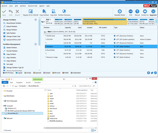Image resolution: width=158 pixels, height=133 pixels.
Task: Open the address bar history dropdown
Action: (73, 86)
